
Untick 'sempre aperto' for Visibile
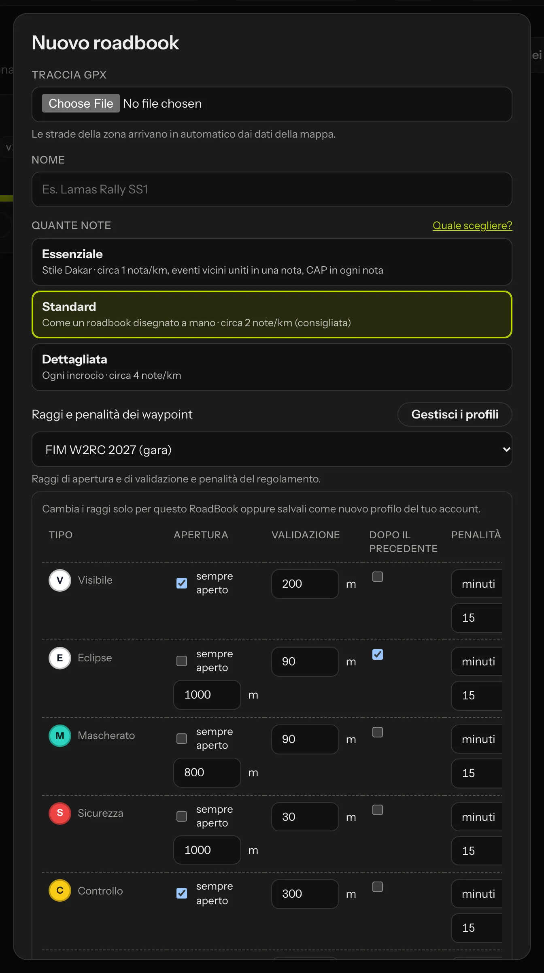(x=182, y=583)
